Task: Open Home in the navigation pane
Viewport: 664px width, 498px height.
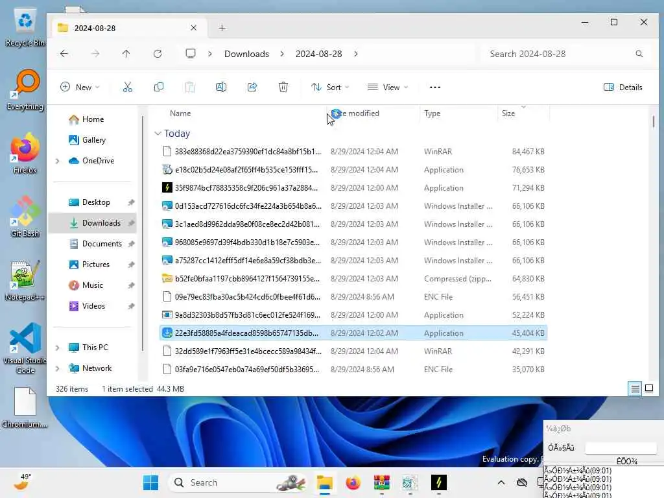Action: click(93, 119)
